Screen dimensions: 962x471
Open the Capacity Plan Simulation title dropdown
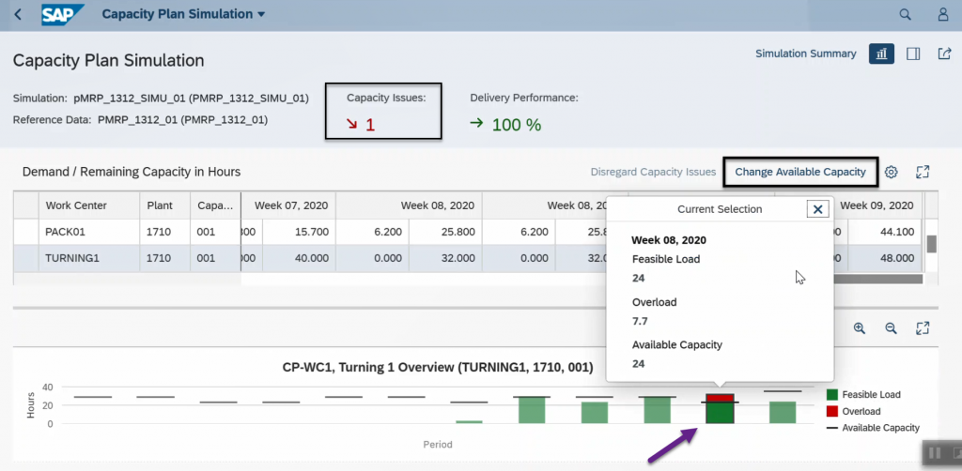[x=183, y=14]
